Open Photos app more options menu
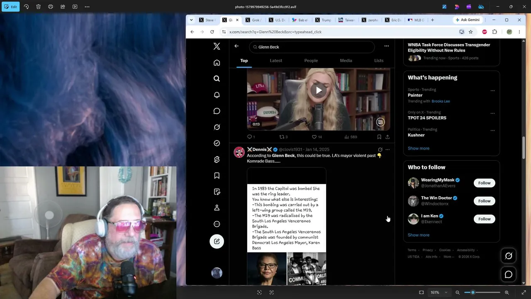 coord(87,7)
